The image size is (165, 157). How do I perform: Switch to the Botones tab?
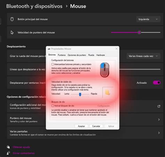click(x=52, y=55)
